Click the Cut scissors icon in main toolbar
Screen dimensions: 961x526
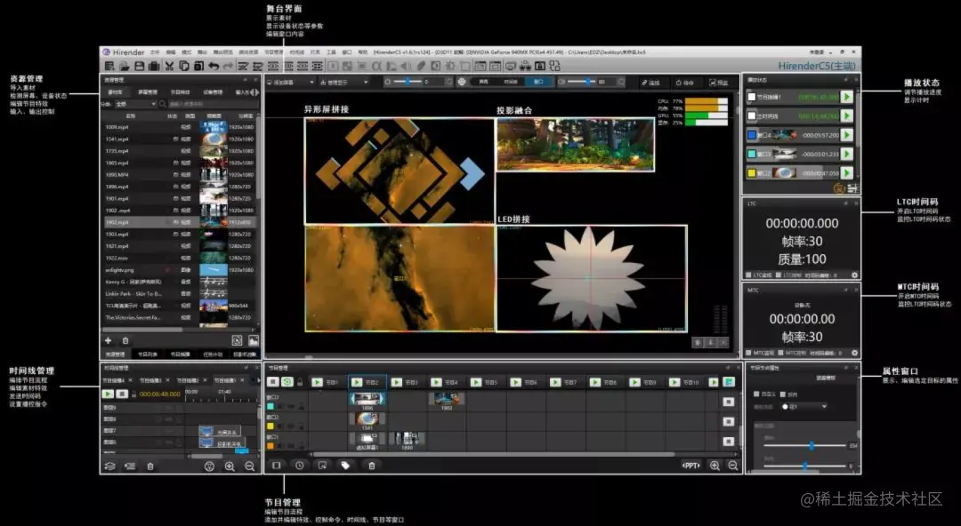pyautogui.click(x=169, y=66)
